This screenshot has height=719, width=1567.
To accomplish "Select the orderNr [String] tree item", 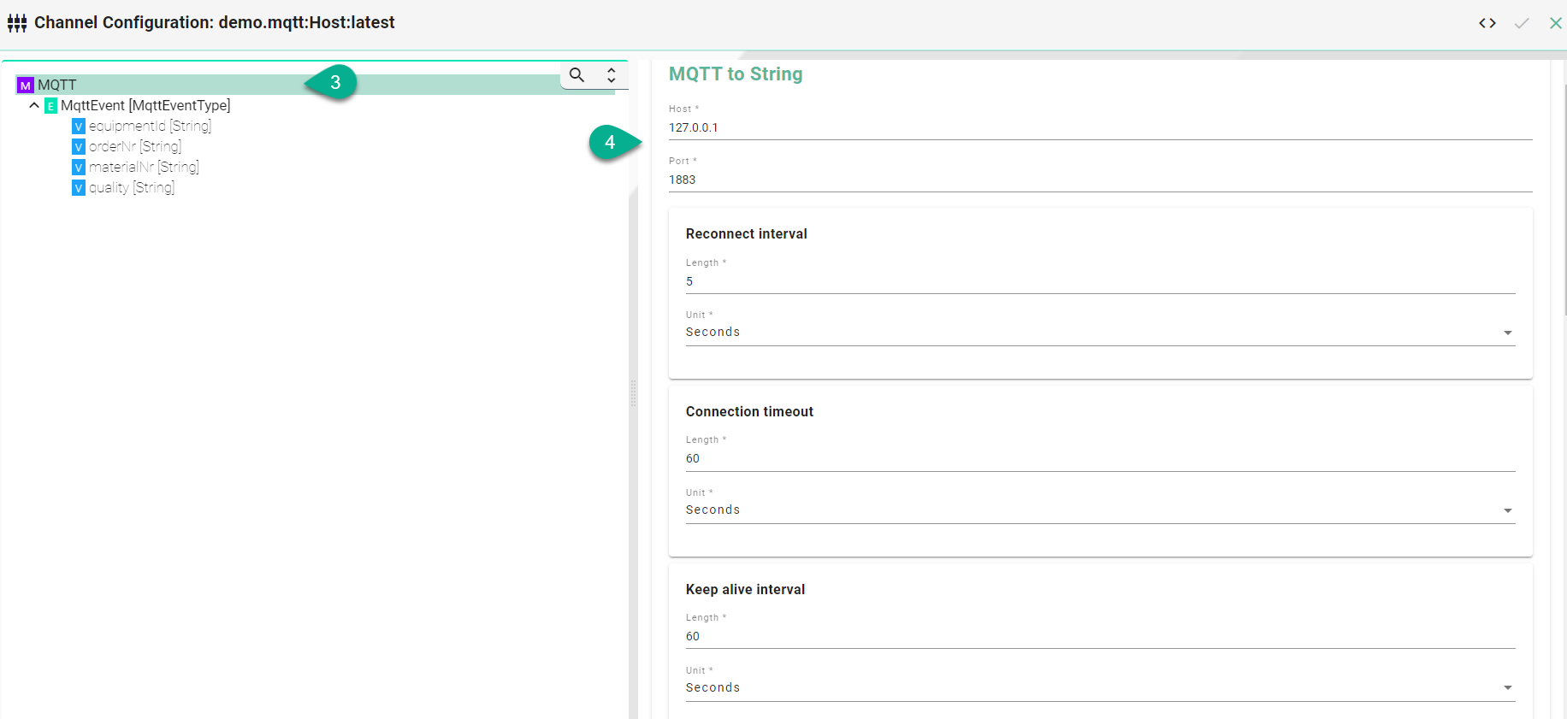I will pos(135,147).
